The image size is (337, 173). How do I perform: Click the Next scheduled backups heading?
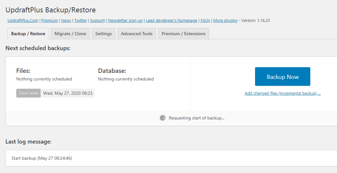[x=38, y=48]
